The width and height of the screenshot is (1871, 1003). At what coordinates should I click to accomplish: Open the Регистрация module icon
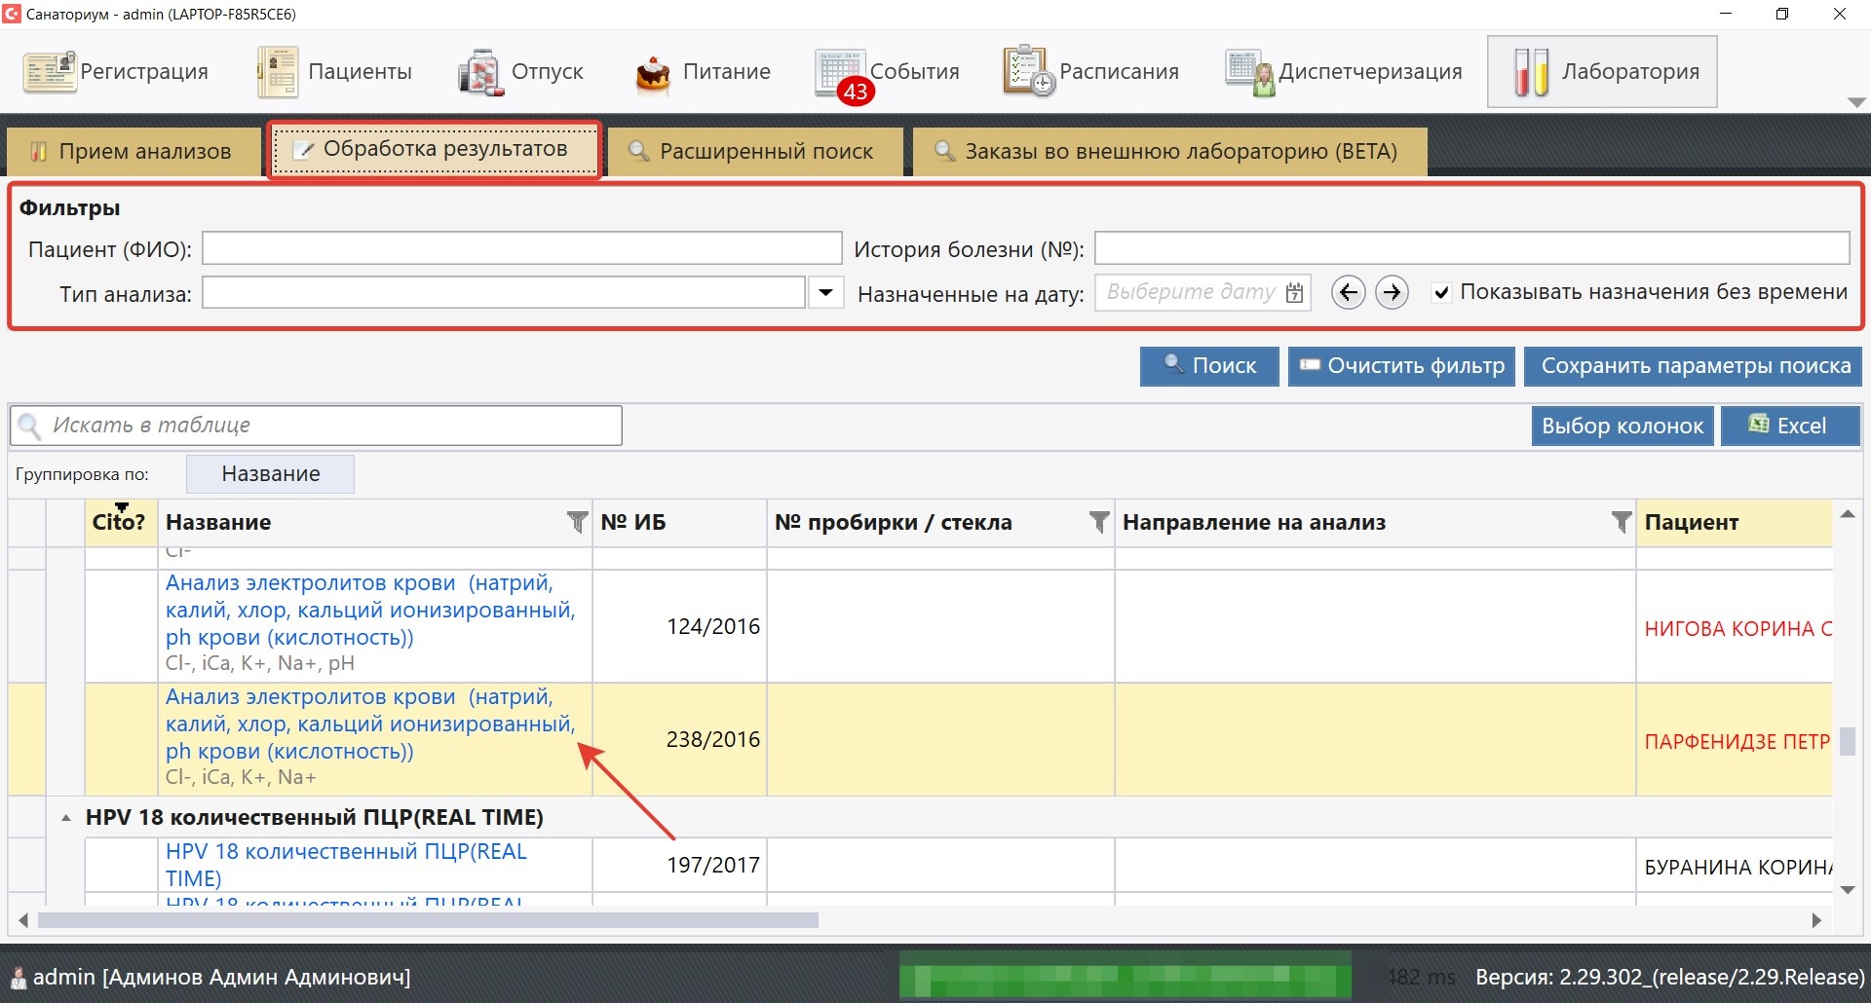pyautogui.click(x=50, y=72)
